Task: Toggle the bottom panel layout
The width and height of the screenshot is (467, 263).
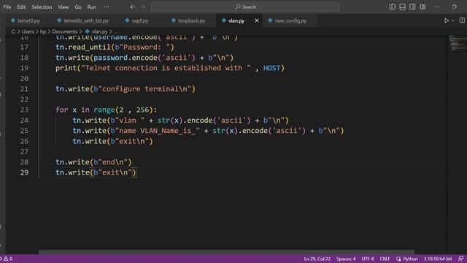Action: pyautogui.click(x=402, y=7)
